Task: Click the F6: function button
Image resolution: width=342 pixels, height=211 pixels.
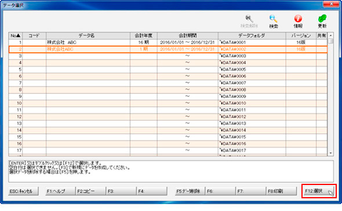Action: pos(220,191)
